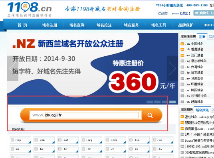The width and height of the screenshot is (214, 158).
Task: Select the highlighted fourth banner indicator
Action: pos(172,102)
